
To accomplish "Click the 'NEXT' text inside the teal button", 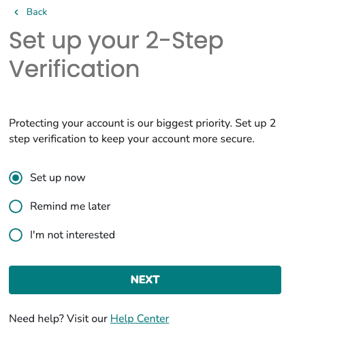I will point(145,280).
